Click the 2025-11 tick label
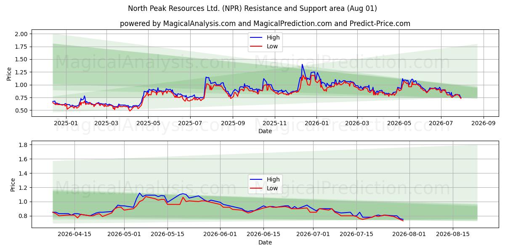The image size is (505, 252). coord(275,123)
